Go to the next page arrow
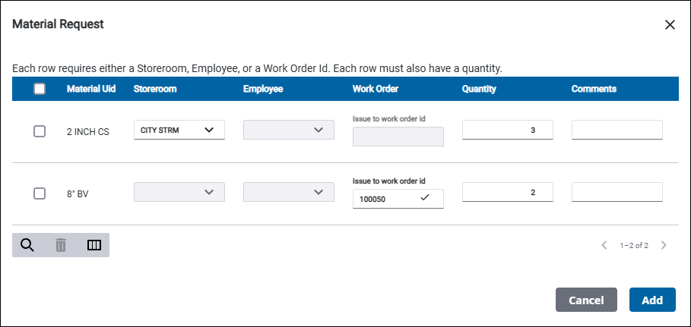The image size is (691, 327). 664,245
